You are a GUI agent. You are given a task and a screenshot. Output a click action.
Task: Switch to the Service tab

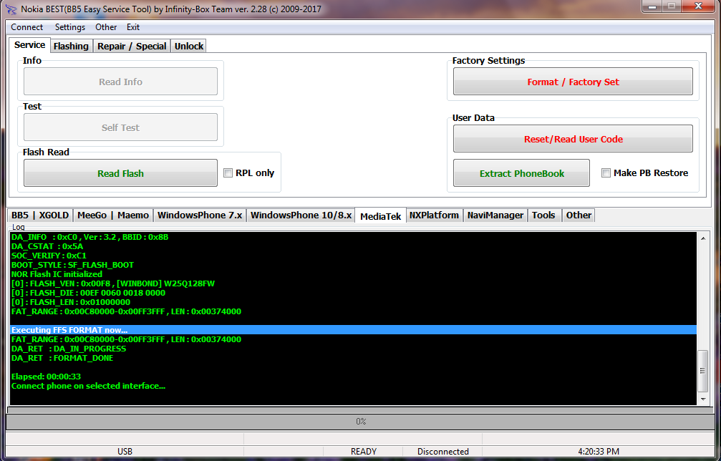coord(29,44)
